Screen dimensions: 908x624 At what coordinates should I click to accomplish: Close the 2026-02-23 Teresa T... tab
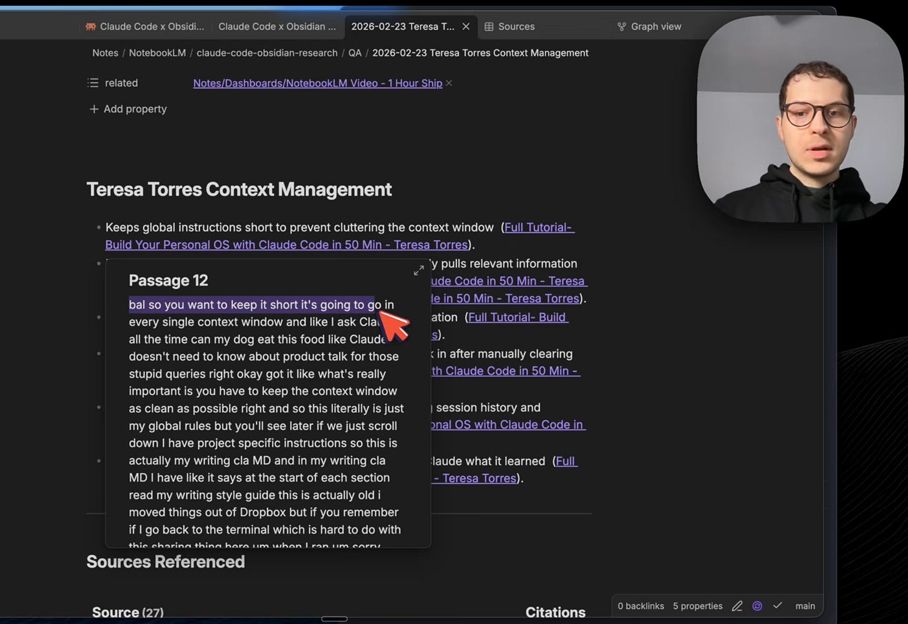466,27
